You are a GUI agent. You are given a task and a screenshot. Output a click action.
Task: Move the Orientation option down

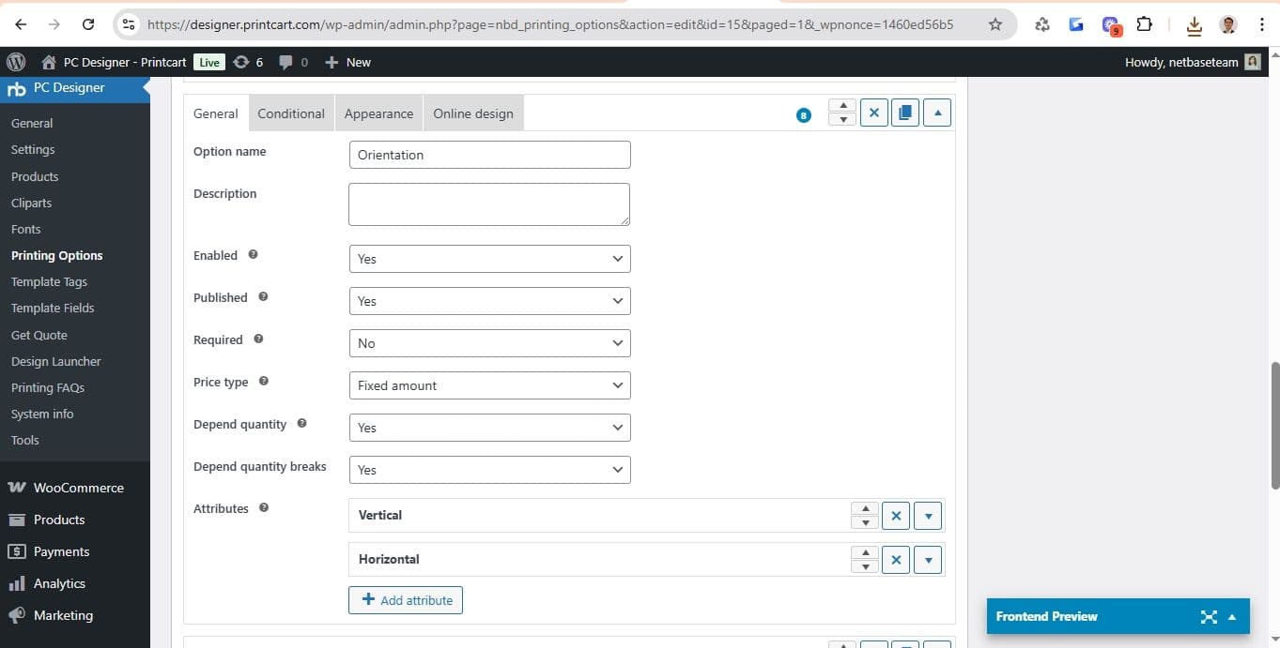click(x=842, y=119)
